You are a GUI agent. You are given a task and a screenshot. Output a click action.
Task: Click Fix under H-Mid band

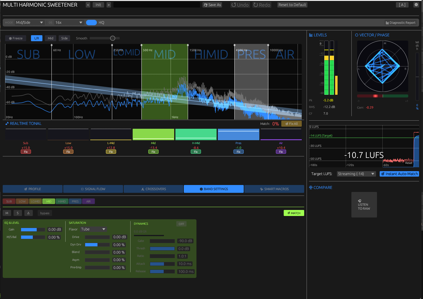pyautogui.click(x=196, y=152)
